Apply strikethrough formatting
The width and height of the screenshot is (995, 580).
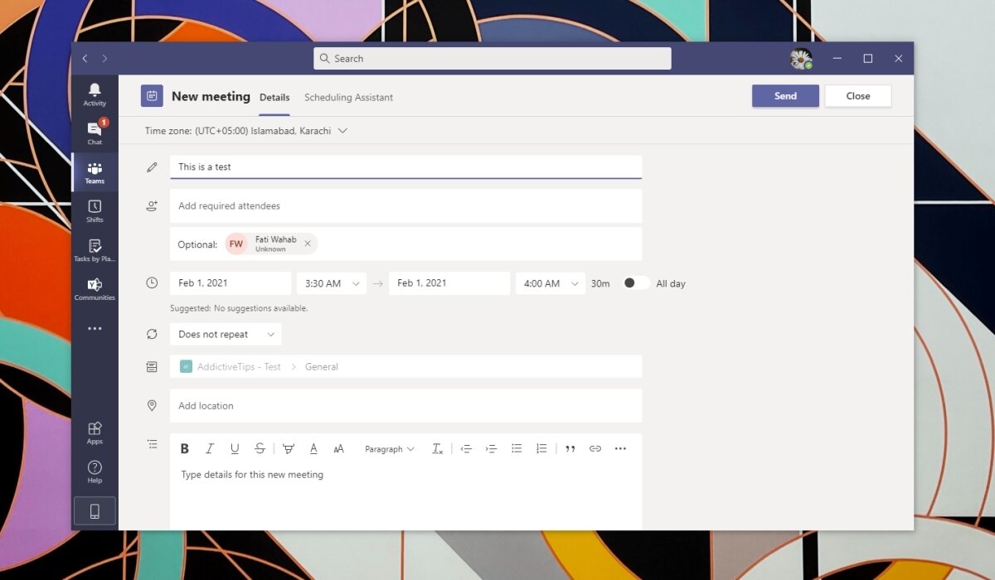click(260, 448)
